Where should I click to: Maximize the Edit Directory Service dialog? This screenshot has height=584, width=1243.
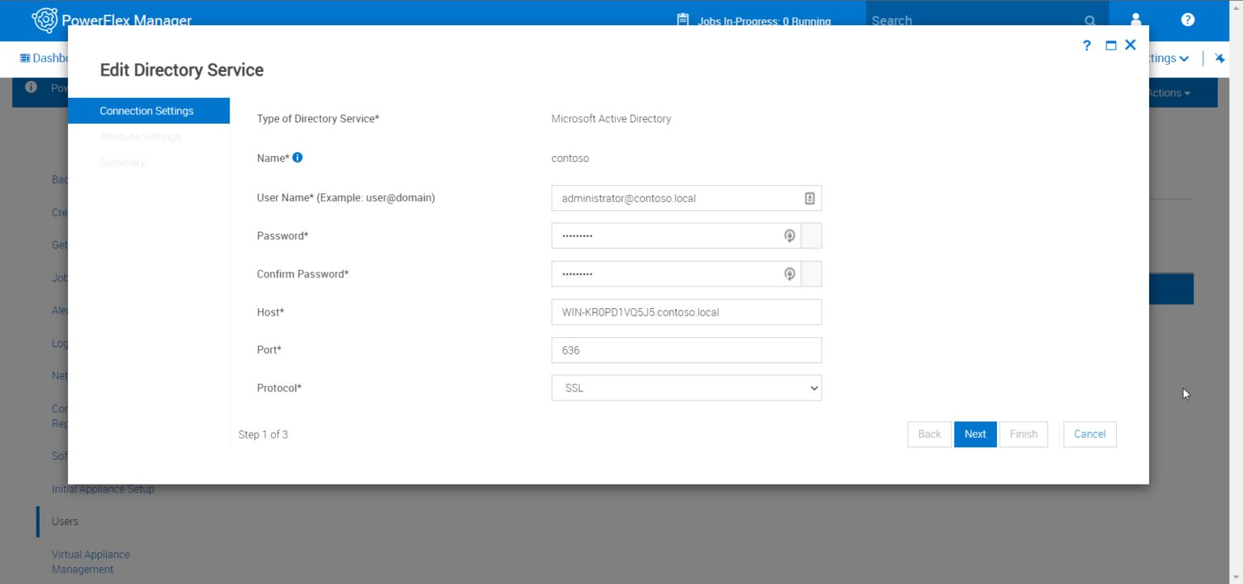[x=1110, y=45]
